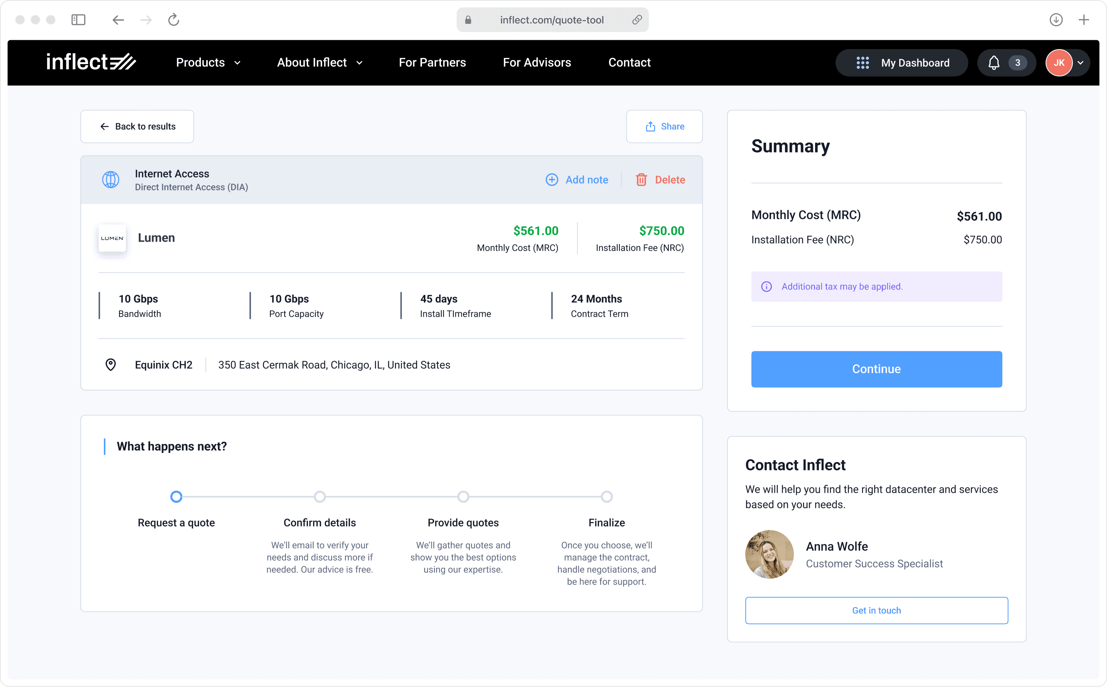Click the globe icon beside Internet Access

tap(110, 179)
